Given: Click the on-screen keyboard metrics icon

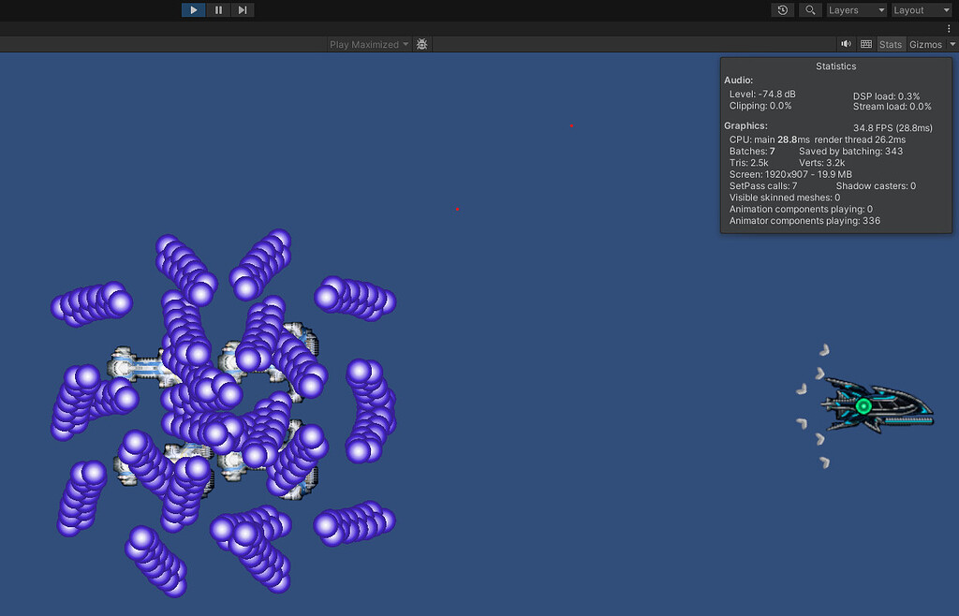Looking at the screenshot, I should pos(865,43).
